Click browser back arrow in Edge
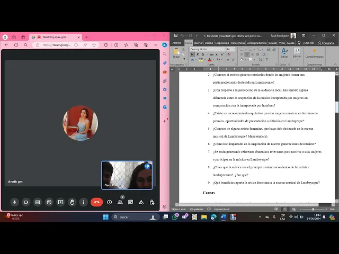Image resolution: width=339 pixels, height=254 pixels. [x=6, y=45]
